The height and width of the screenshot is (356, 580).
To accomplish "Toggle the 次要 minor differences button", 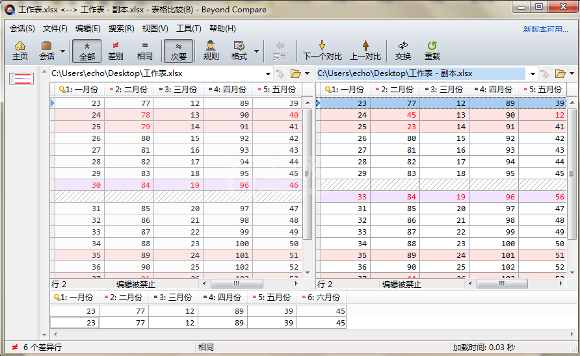I will click(x=178, y=51).
